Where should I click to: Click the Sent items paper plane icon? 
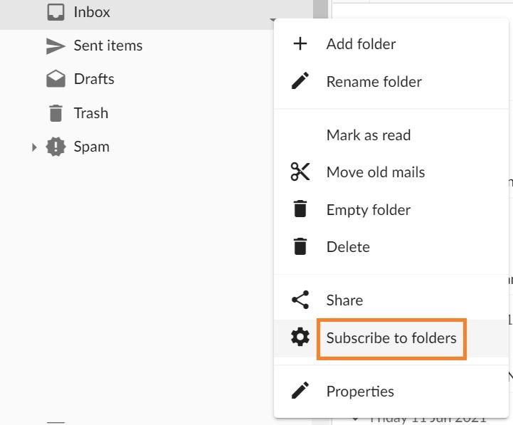[55, 46]
